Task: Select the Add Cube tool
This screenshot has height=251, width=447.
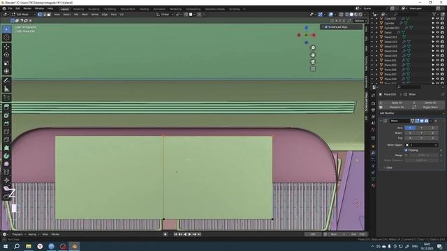Action: 6,98
